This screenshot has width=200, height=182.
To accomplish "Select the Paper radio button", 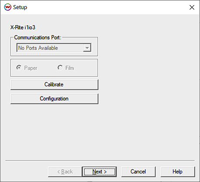I will 19,68.
